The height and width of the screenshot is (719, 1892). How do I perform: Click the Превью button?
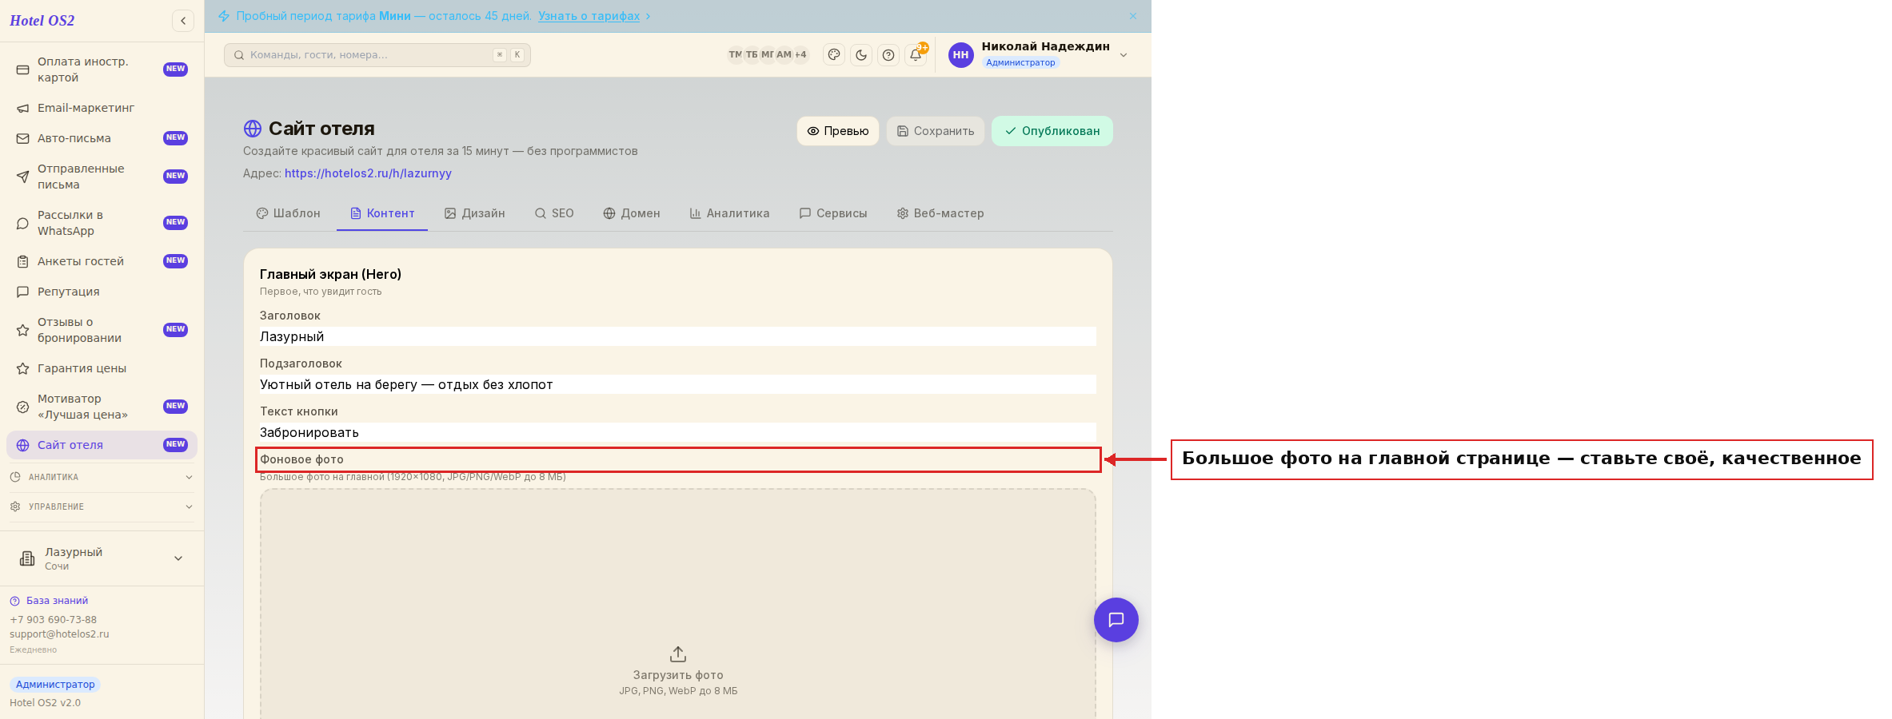838,131
